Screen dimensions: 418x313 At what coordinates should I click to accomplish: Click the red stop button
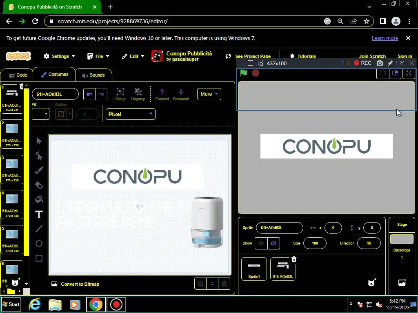click(x=256, y=73)
